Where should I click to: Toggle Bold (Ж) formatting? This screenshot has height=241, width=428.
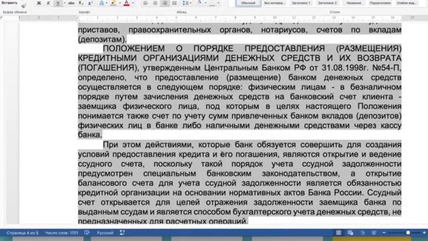pyautogui.click(x=39, y=3)
